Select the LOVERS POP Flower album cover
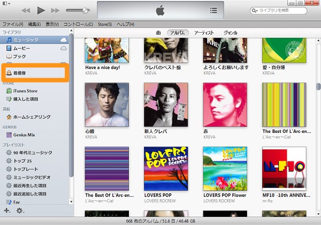The height and width of the screenshot is (225, 321). (x=225, y=168)
